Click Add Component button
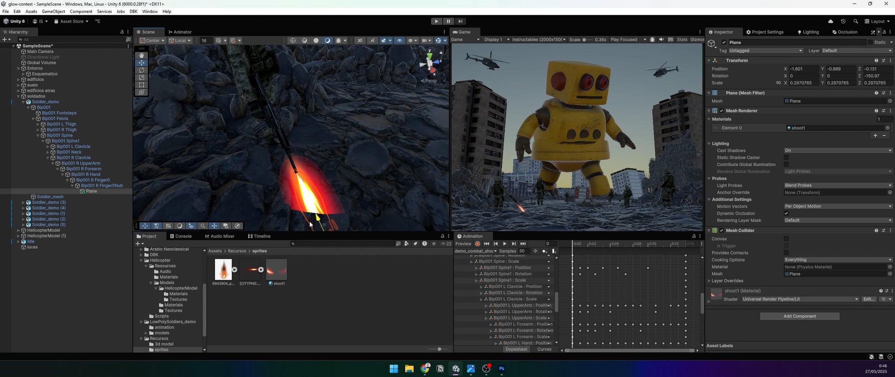The width and height of the screenshot is (895, 377). click(799, 316)
